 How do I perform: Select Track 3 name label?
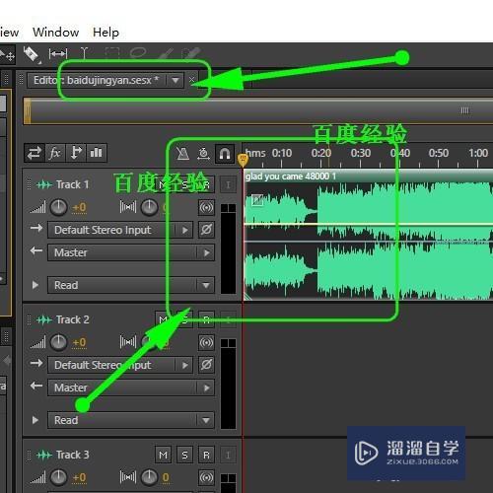(x=72, y=455)
